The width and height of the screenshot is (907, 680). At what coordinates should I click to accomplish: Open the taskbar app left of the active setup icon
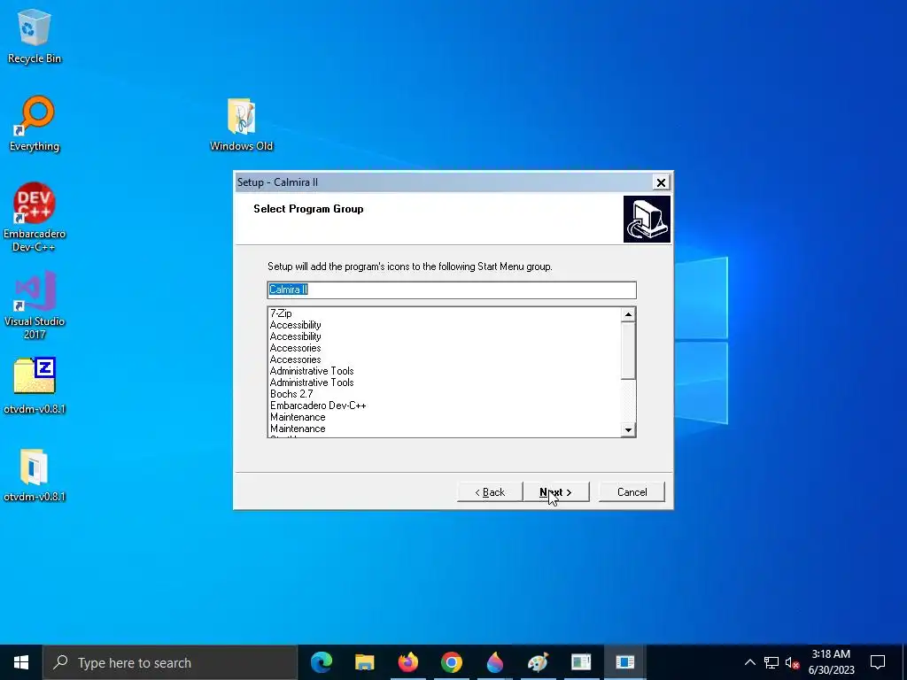tap(581, 662)
